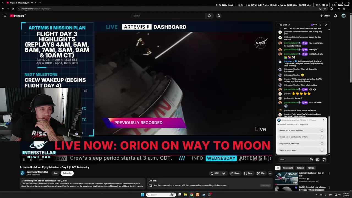This screenshot has height=198, width=352.
Task: Click the Chat message input field
Action: point(293,159)
